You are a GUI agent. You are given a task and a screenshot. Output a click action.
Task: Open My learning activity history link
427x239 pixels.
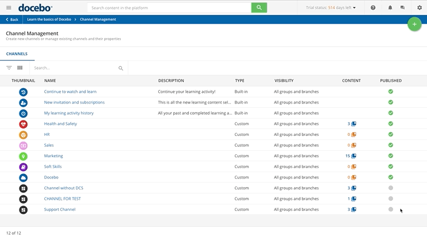[68, 113]
